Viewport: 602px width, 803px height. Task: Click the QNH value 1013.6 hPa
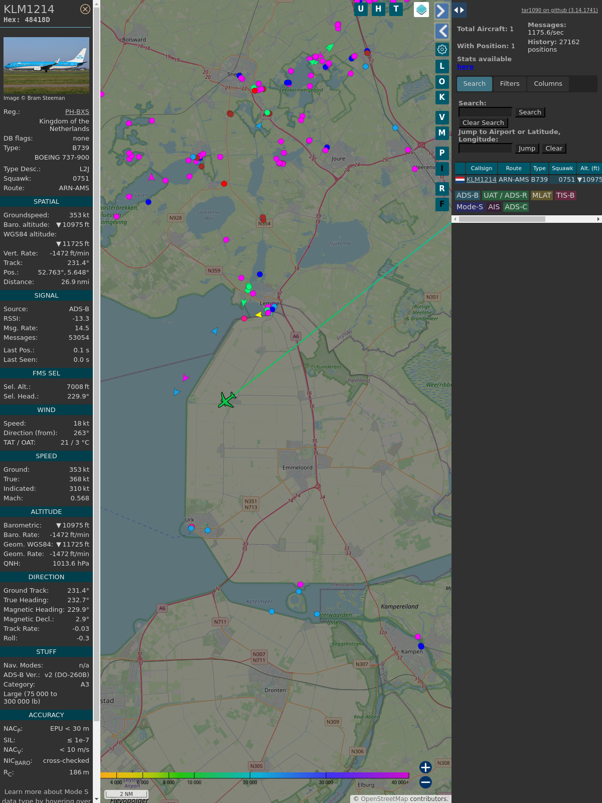[71, 564]
